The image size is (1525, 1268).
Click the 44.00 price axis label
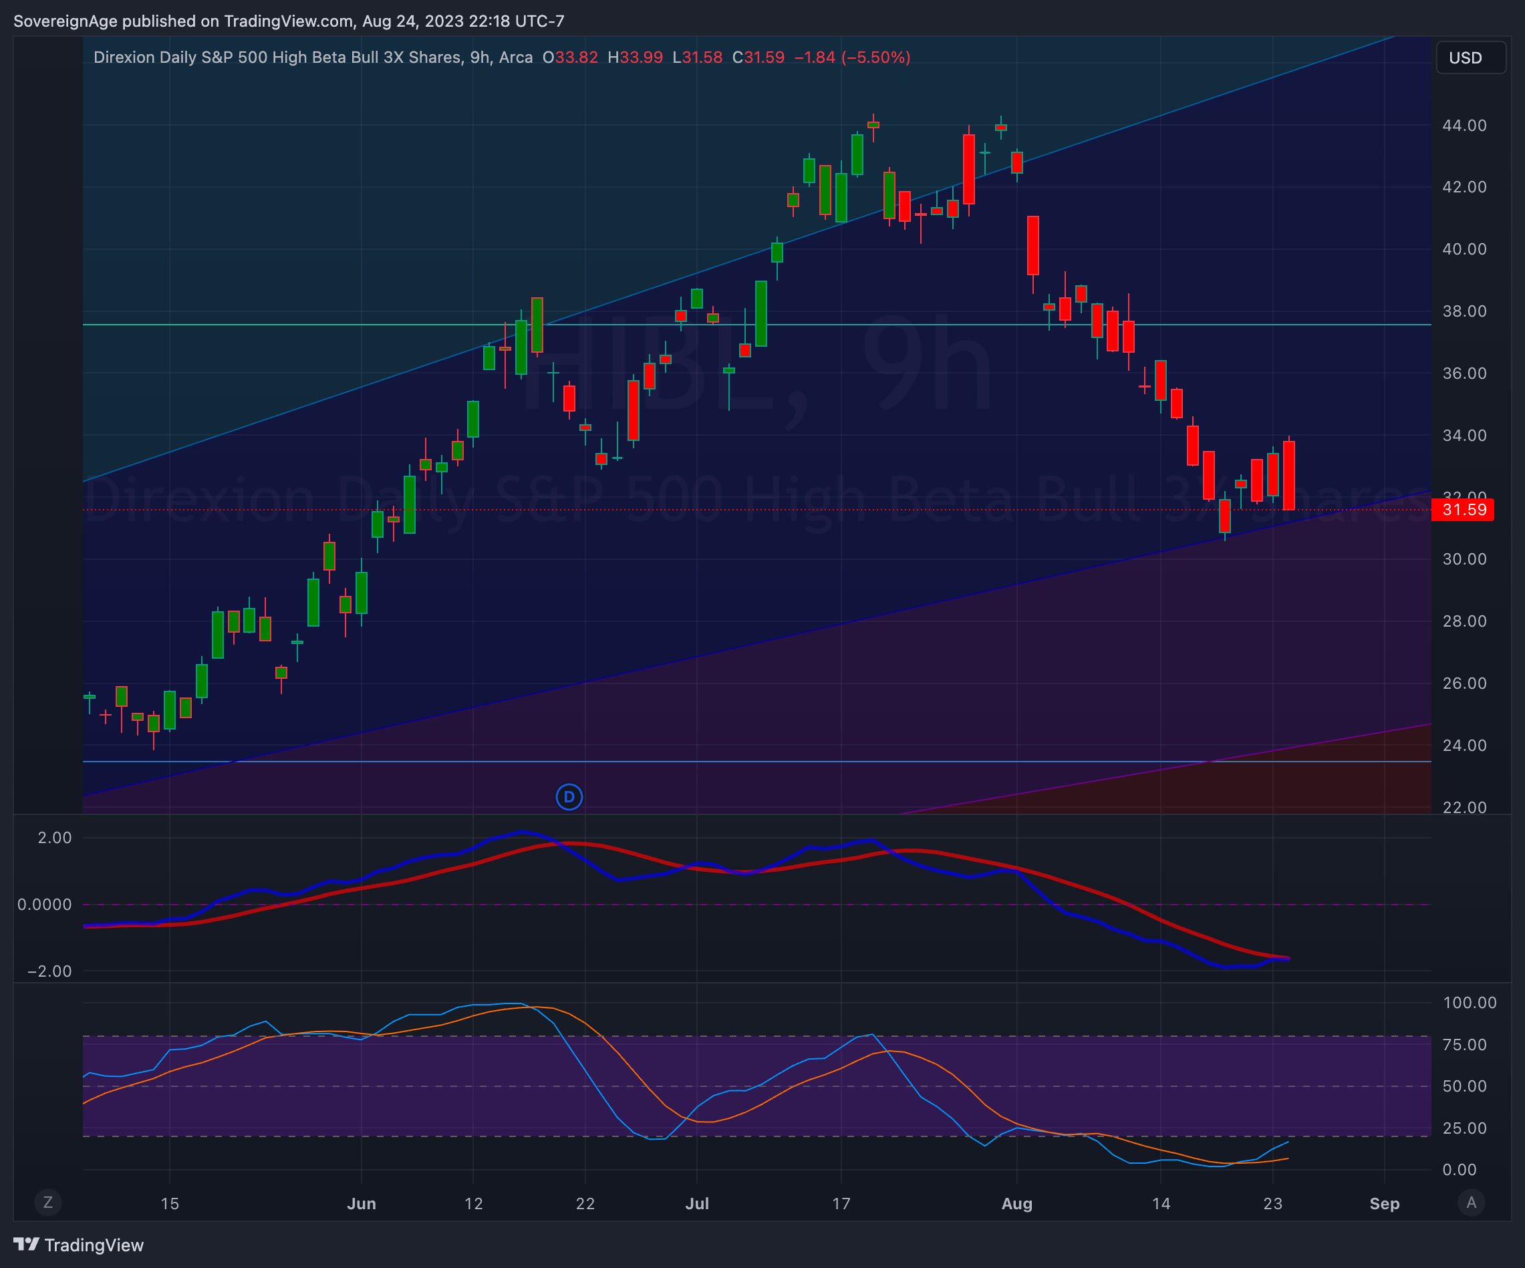[x=1464, y=126]
